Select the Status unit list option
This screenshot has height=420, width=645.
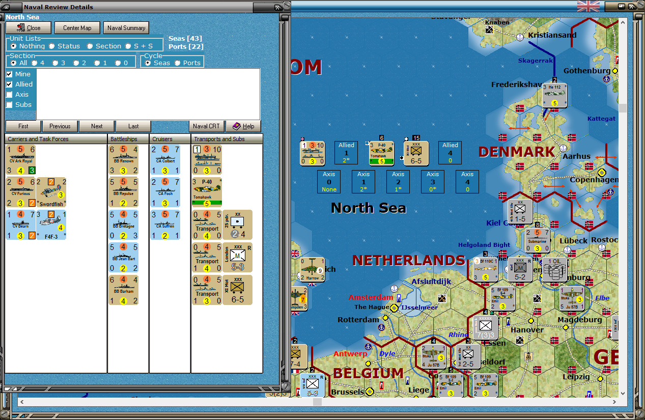pos(64,46)
